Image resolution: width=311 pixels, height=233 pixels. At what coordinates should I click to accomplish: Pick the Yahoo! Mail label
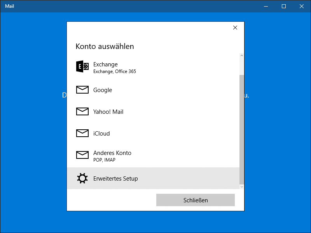click(108, 112)
